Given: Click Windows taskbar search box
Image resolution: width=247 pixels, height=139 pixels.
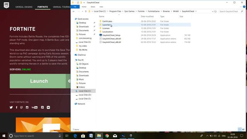Looking at the screenshot, I should click(35, 136).
